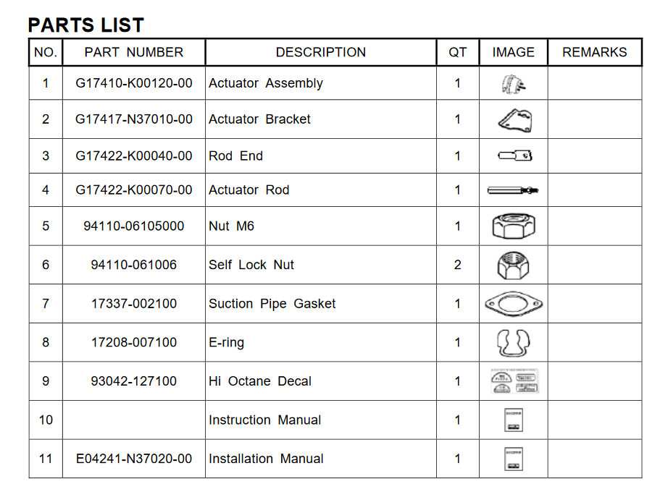The width and height of the screenshot is (668, 497).
Task: Select the Hi Octane Decal image
Action: 514,381
